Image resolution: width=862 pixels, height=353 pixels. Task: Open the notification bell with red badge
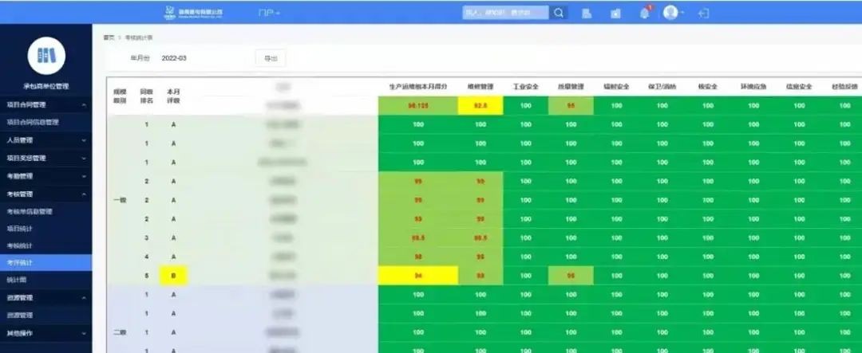click(x=644, y=13)
